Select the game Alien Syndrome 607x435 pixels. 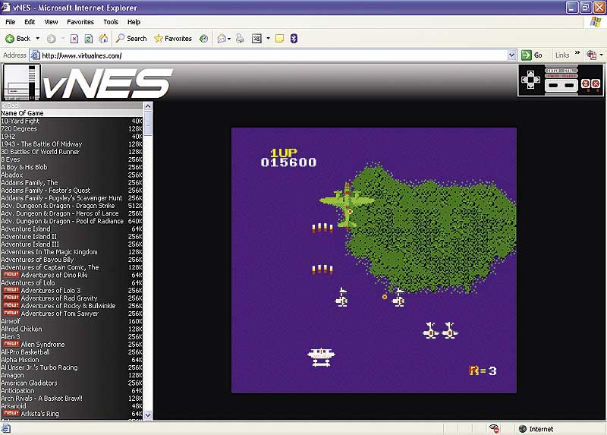tap(71, 345)
